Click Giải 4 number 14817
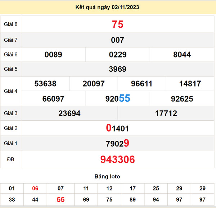The image size is (216, 208). 190,84
